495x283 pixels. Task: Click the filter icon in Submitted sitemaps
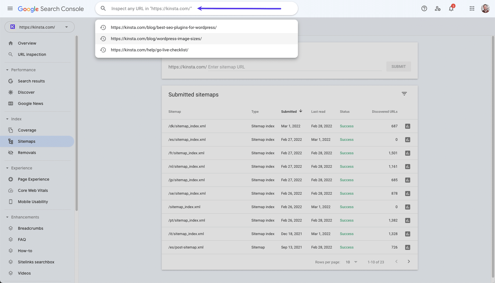click(404, 94)
